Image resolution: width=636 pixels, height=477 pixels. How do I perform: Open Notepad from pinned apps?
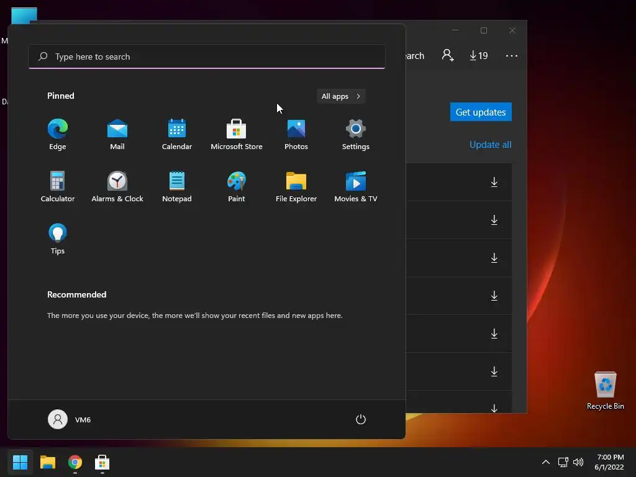click(x=177, y=186)
